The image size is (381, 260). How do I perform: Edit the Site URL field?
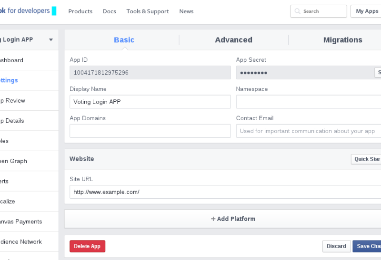pos(225,192)
